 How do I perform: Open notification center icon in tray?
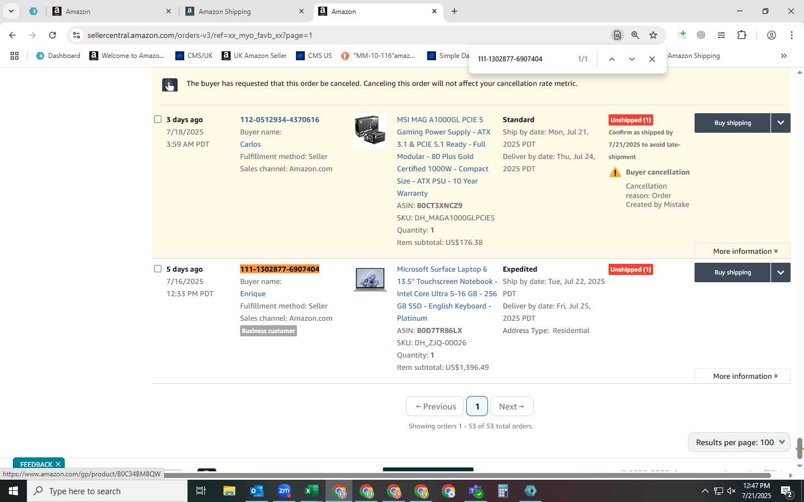pyautogui.click(x=787, y=491)
